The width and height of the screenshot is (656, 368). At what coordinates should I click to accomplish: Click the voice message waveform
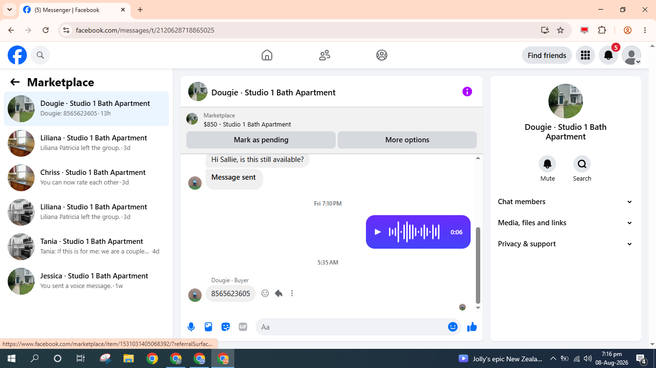coord(414,232)
